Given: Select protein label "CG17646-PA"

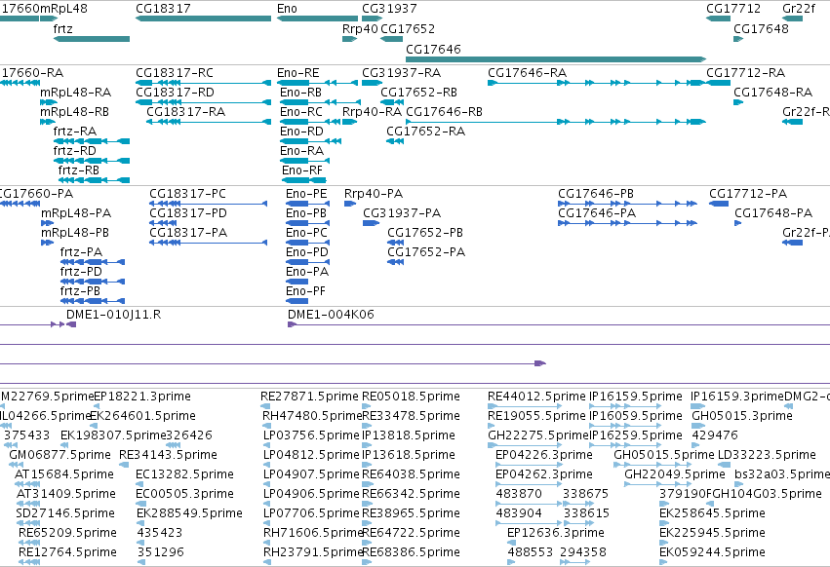Looking at the screenshot, I should point(597,213).
